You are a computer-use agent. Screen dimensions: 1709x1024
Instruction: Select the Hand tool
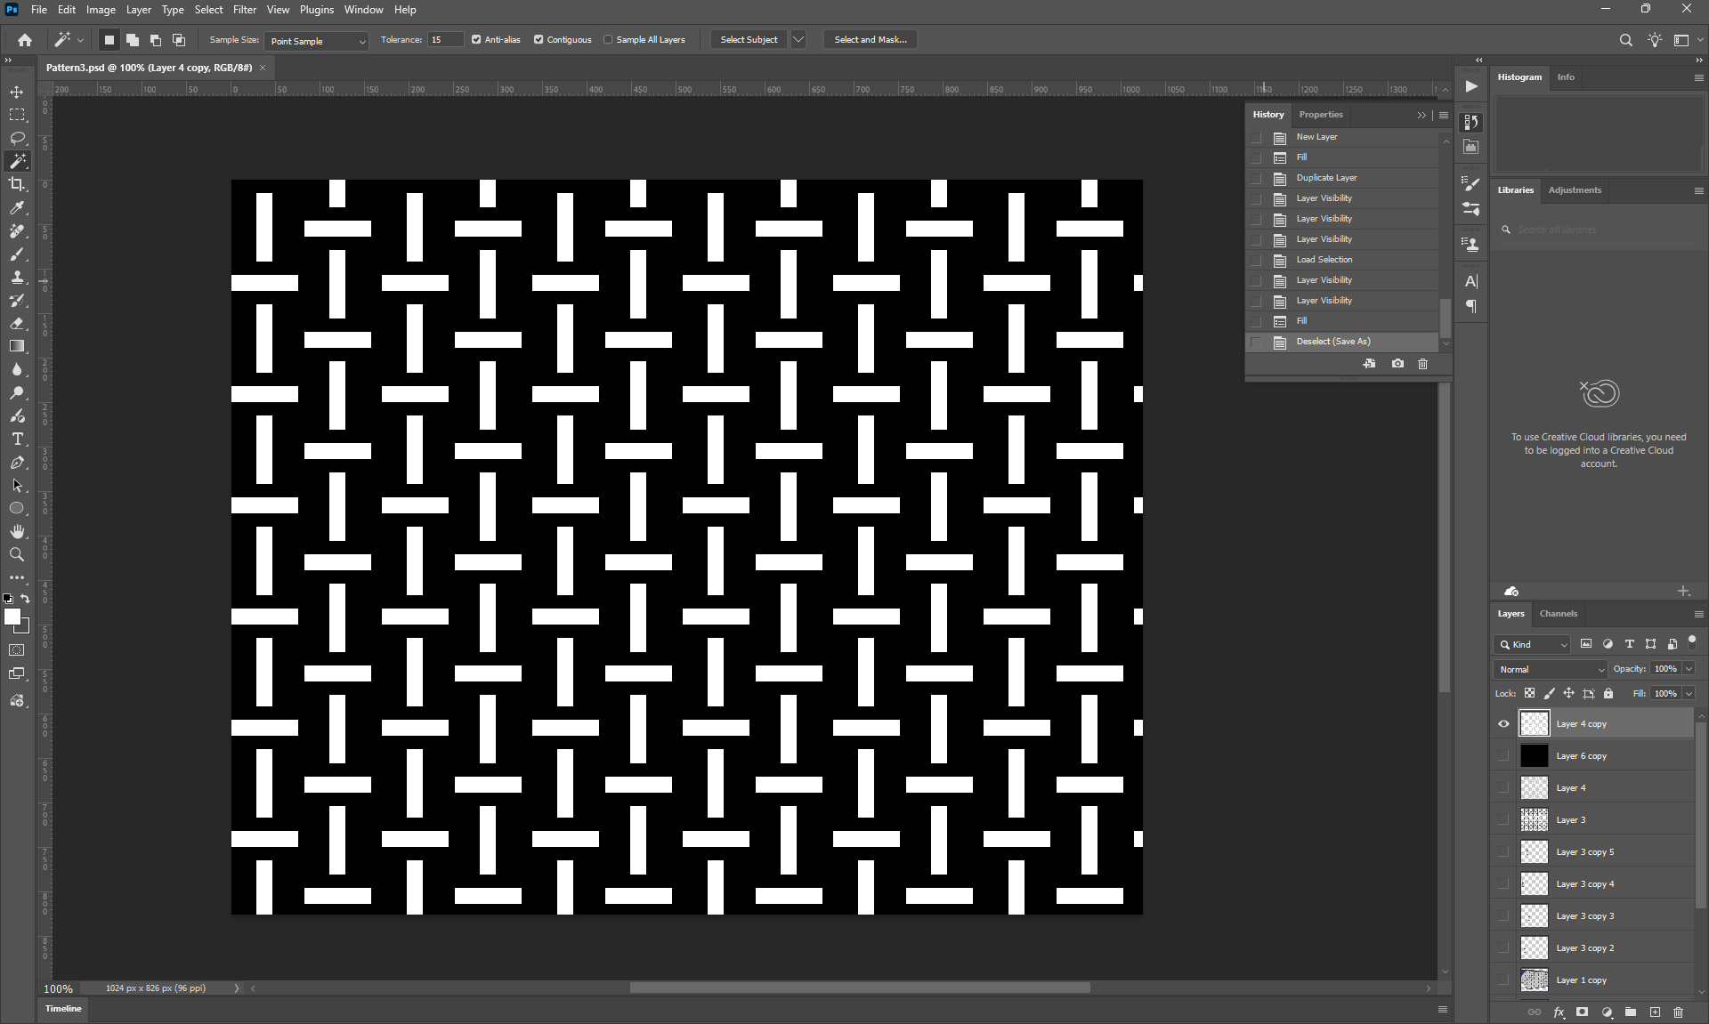(x=17, y=531)
